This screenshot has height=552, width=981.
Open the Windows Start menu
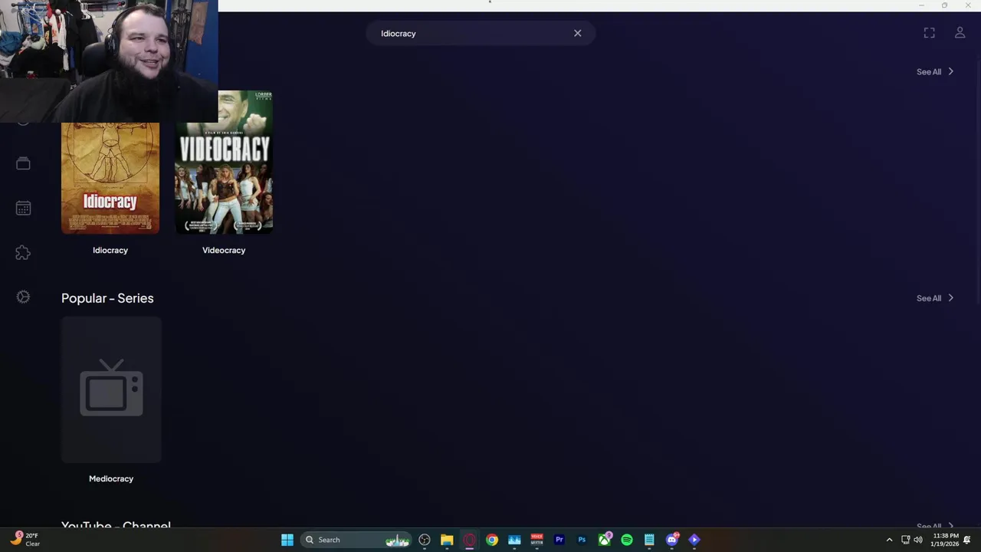(287, 540)
